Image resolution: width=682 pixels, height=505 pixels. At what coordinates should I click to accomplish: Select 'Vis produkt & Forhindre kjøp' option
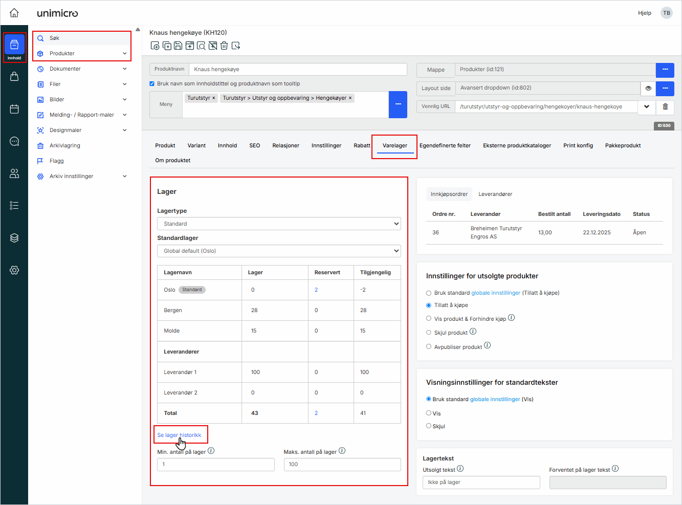click(x=429, y=318)
